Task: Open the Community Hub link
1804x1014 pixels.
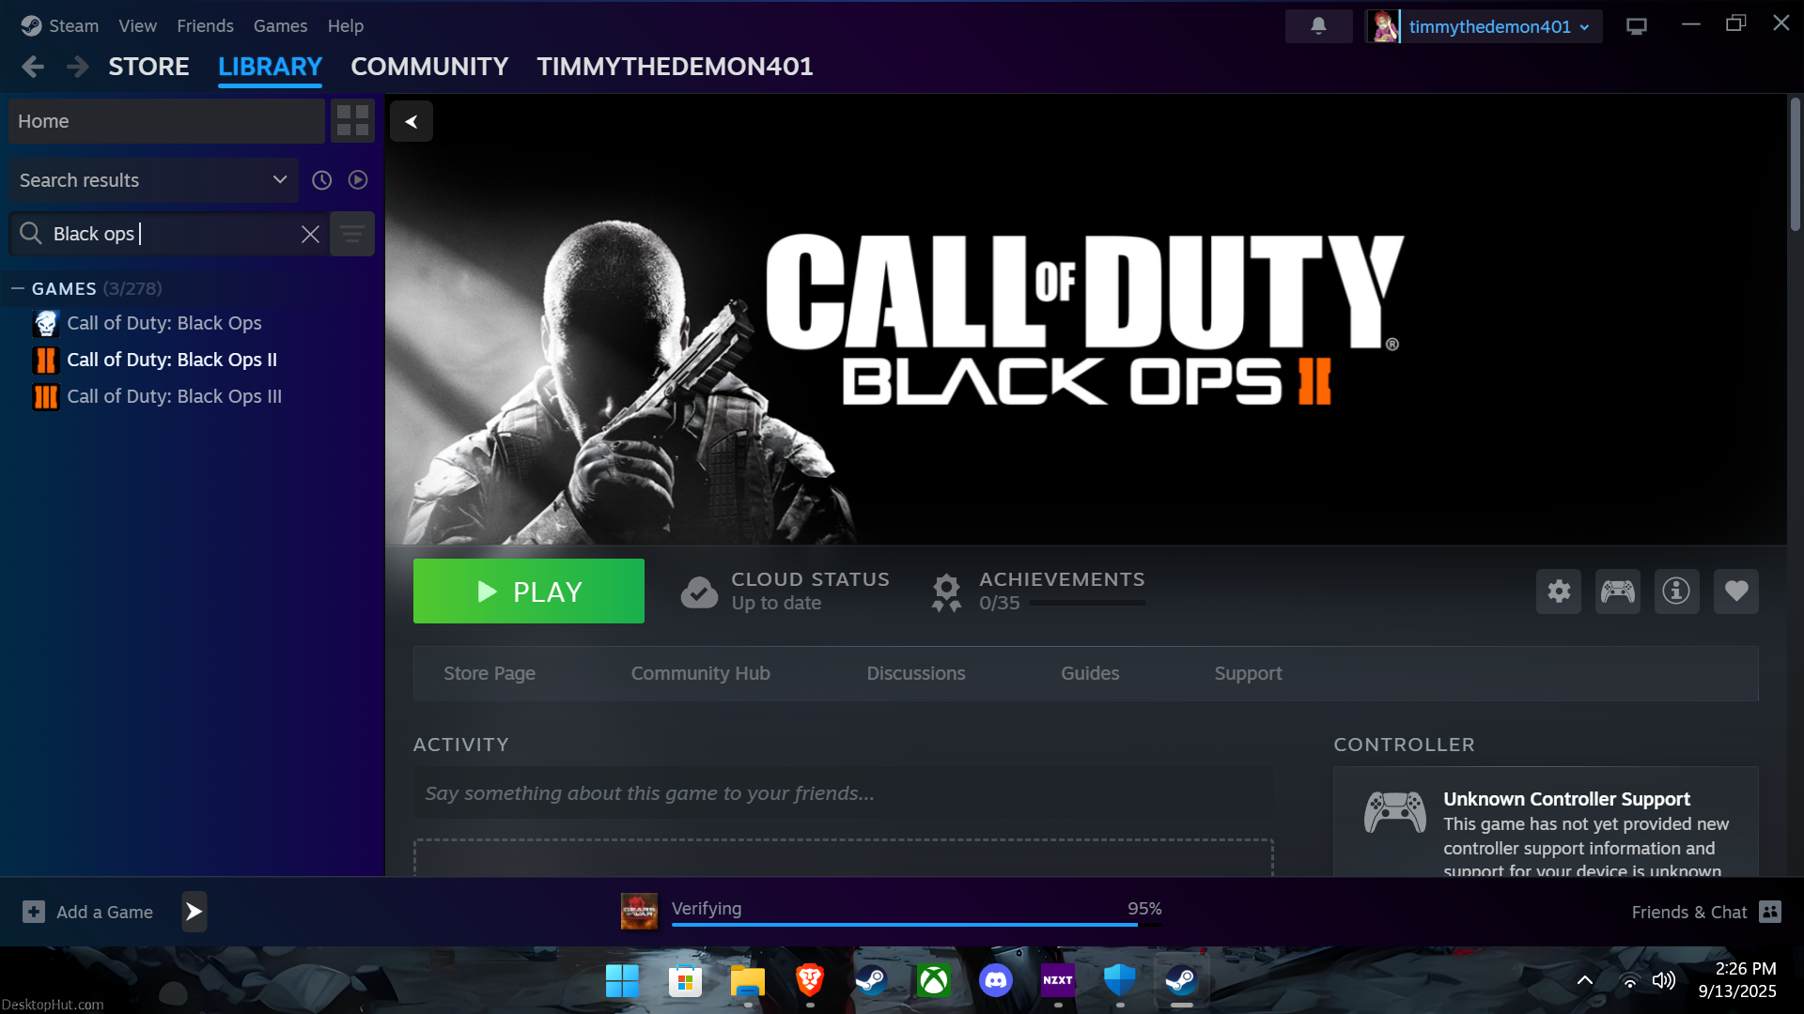Action: coord(700,673)
